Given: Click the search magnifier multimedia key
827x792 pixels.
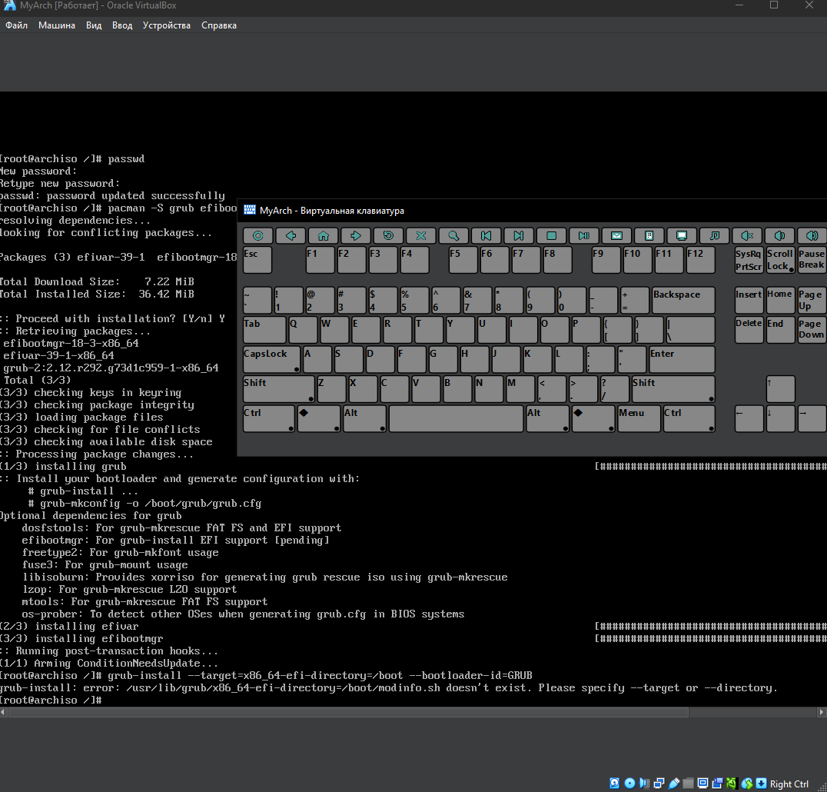Looking at the screenshot, I should pos(453,235).
